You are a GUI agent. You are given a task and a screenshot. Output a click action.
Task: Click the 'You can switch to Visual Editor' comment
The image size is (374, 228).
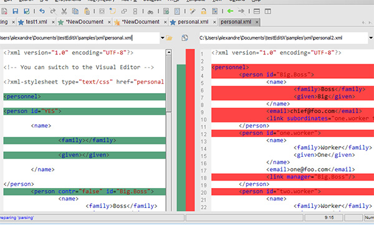point(79,67)
